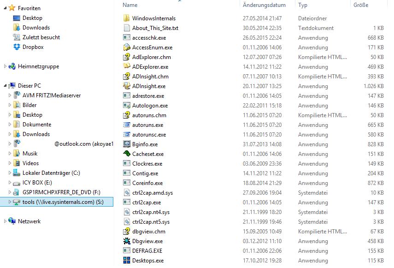This screenshot has width=394, height=268.
Task: Expand the Lokaler Datenträger (C:) node
Action: click(10, 173)
